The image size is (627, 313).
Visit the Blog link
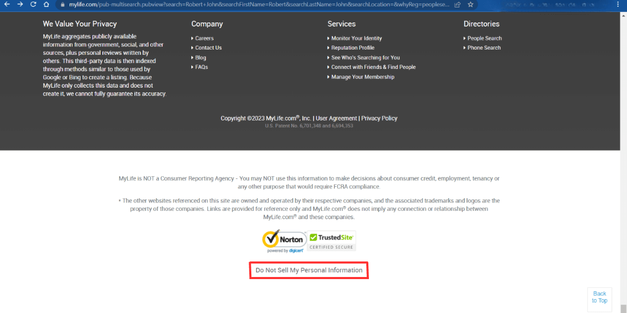click(201, 57)
